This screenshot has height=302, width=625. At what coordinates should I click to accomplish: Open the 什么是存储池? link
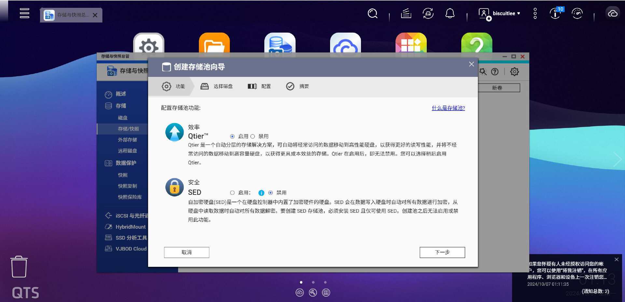pyautogui.click(x=448, y=108)
